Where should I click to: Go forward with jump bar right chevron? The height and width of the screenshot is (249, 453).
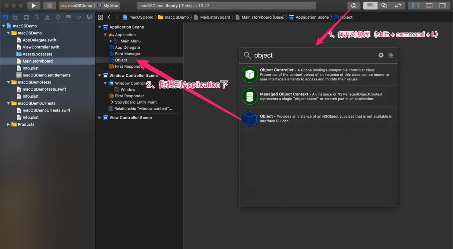coord(117,17)
